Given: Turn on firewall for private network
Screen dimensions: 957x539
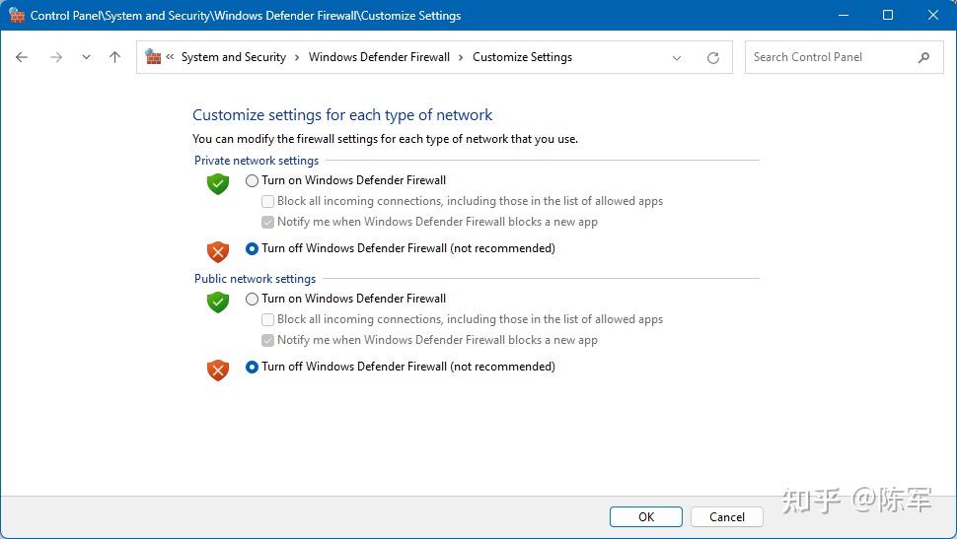Looking at the screenshot, I should pos(253,180).
